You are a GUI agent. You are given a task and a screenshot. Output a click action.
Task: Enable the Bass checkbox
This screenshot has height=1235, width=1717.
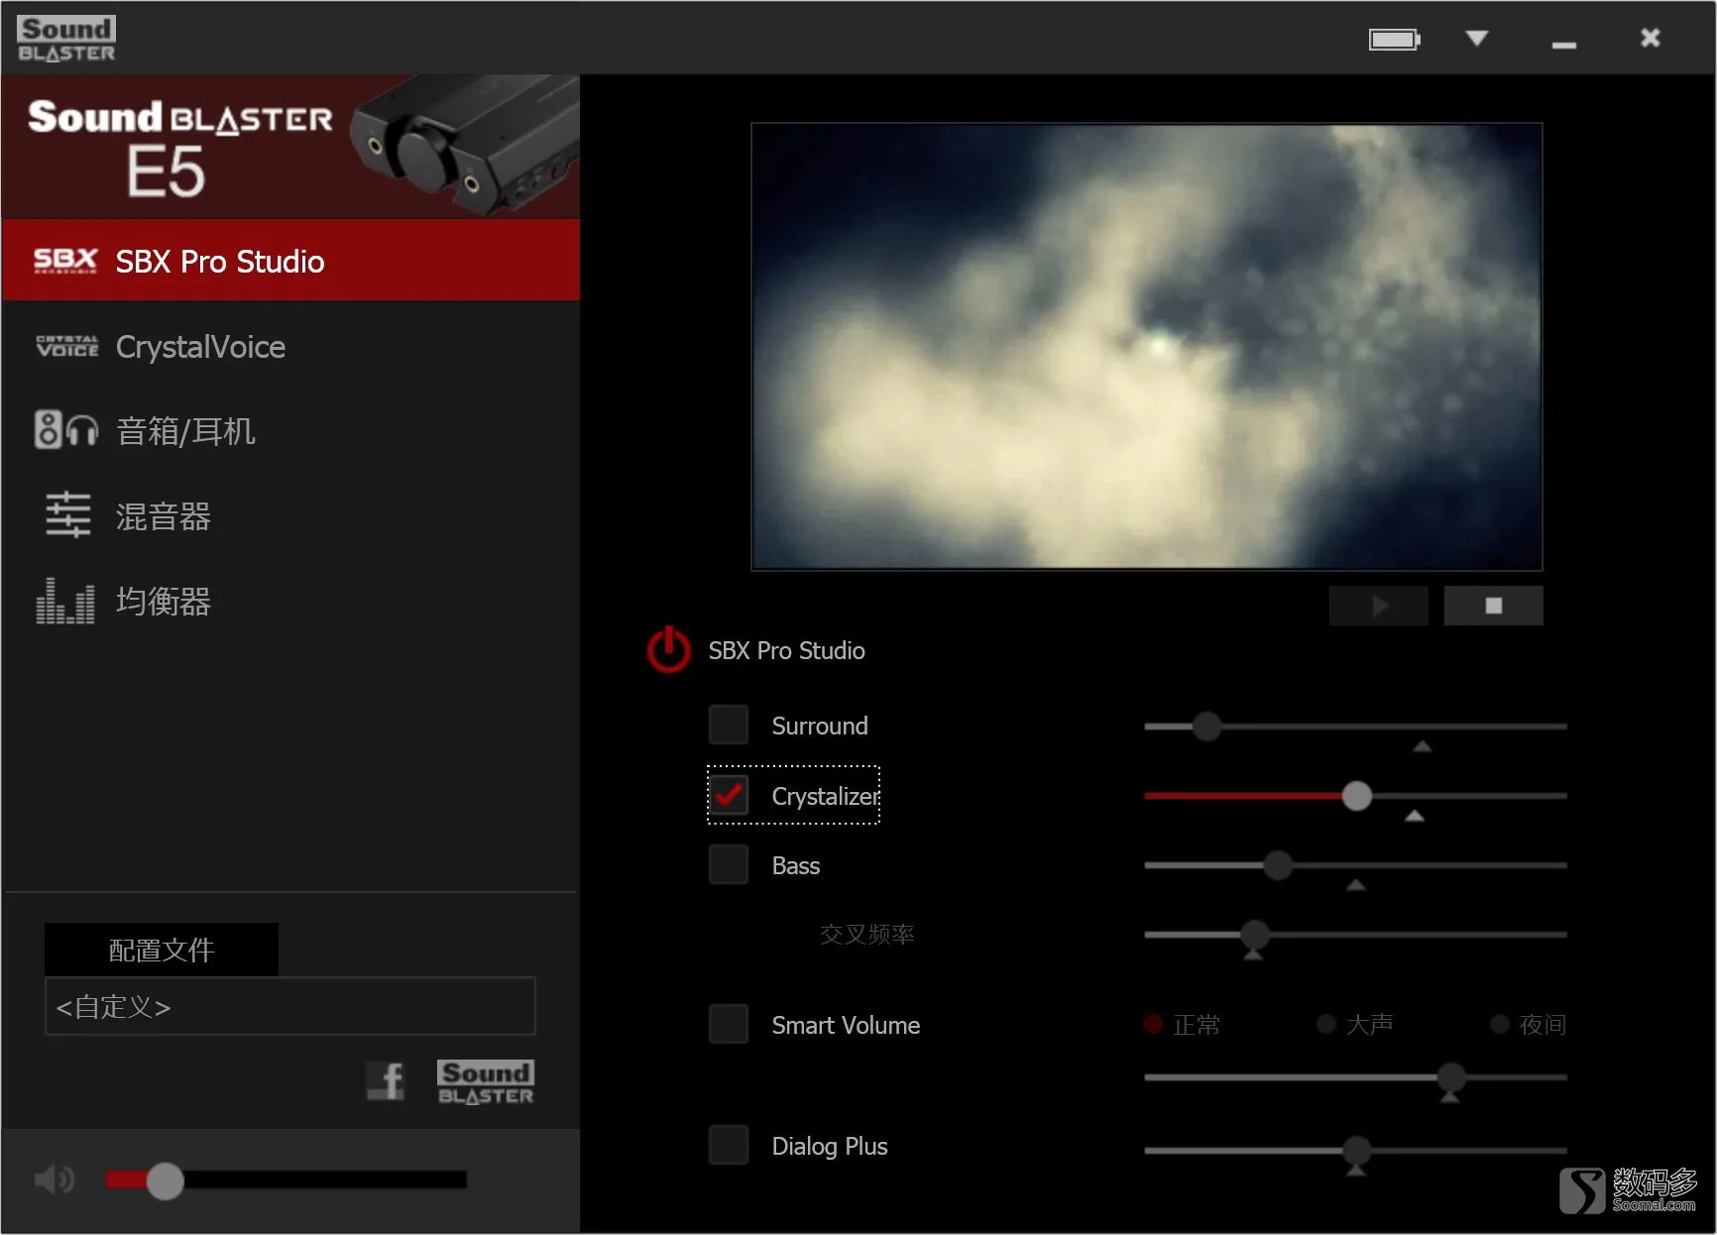point(729,864)
